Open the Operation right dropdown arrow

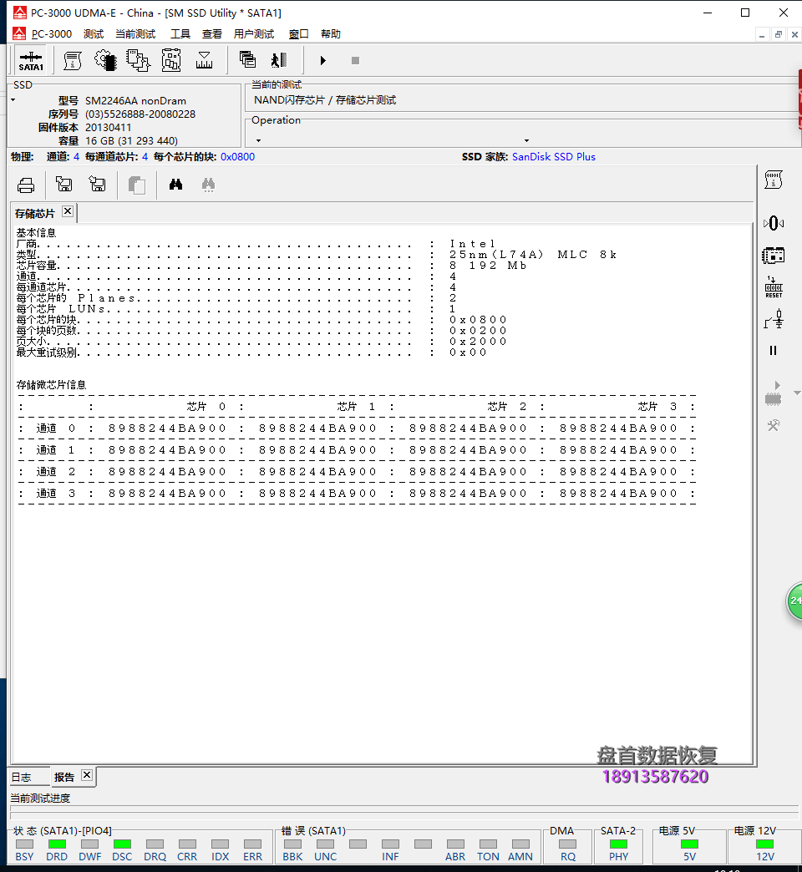point(526,140)
